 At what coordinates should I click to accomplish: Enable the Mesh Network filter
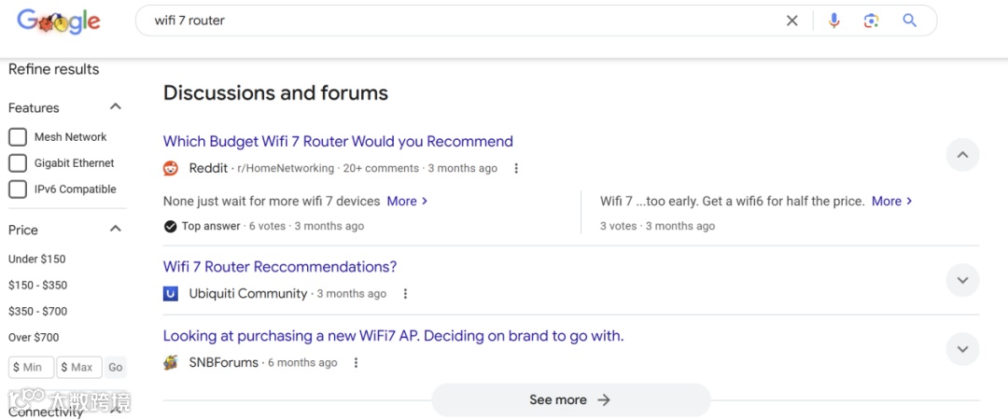coord(18,137)
